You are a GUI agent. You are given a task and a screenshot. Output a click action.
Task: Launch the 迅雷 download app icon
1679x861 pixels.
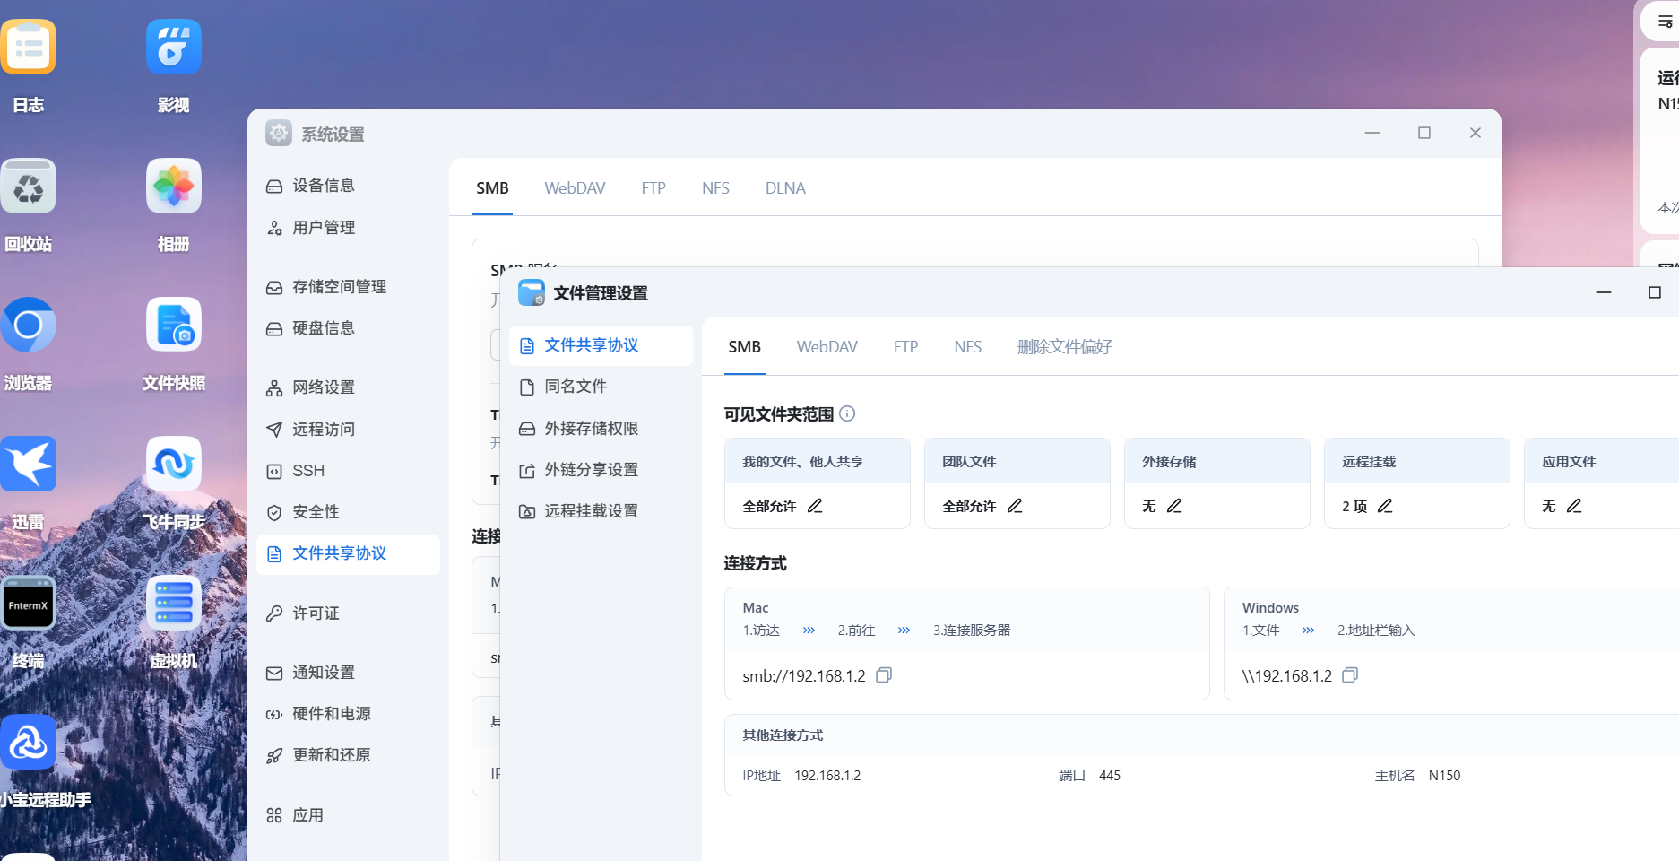point(29,464)
